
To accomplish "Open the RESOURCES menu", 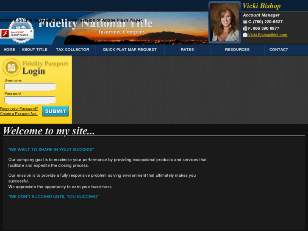I will (237, 50).
